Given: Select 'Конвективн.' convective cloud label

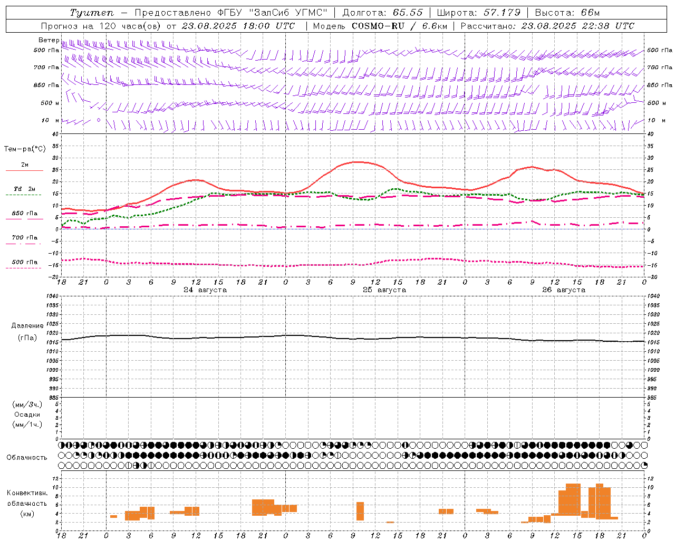Looking at the screenshot, I should 27,493.
